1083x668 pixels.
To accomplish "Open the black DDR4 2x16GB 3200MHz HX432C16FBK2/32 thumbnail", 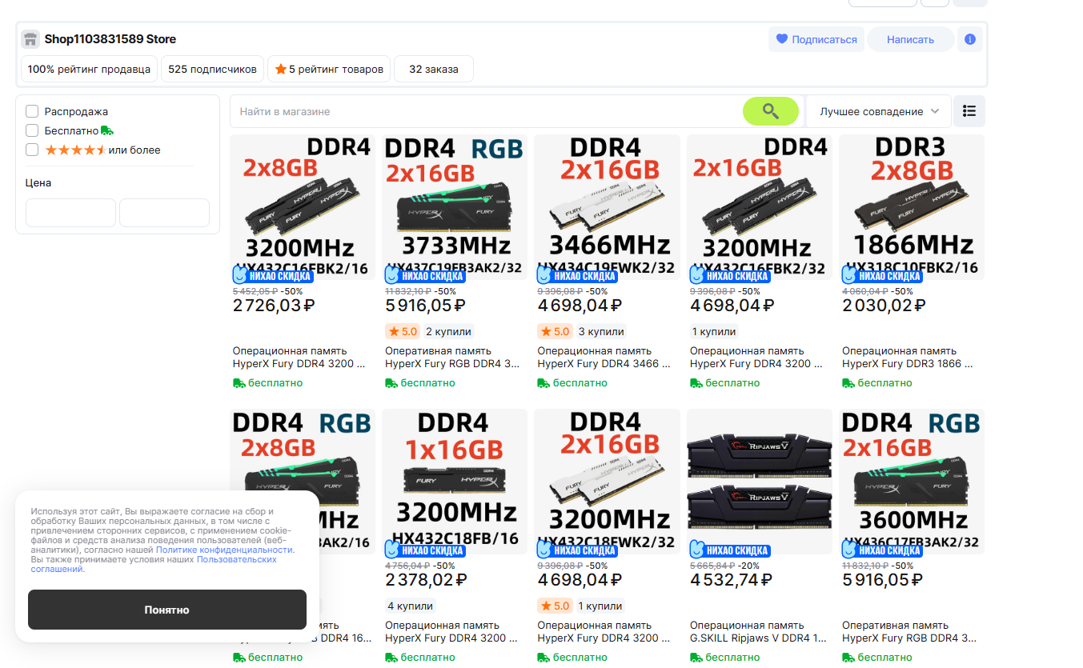I will click(x=759, y=207).
